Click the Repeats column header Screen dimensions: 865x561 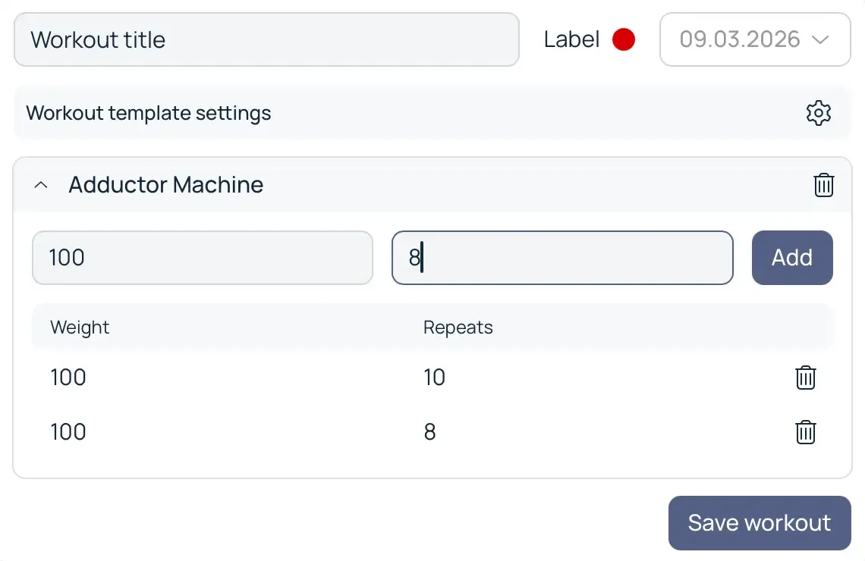(x=458, y=328)
